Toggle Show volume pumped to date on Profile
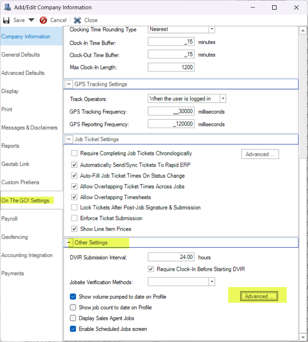This screenshot has width=308, height=342. coord(73,297)
